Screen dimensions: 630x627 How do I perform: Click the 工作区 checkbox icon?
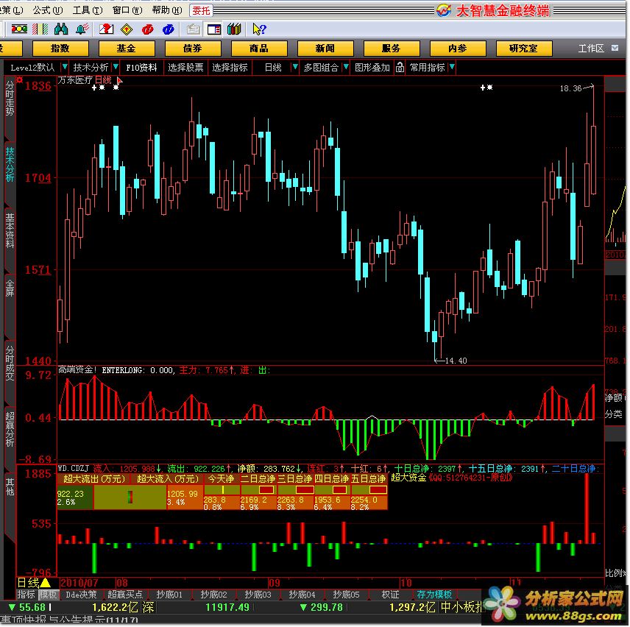pyautogui.click(x=615, y=48)
